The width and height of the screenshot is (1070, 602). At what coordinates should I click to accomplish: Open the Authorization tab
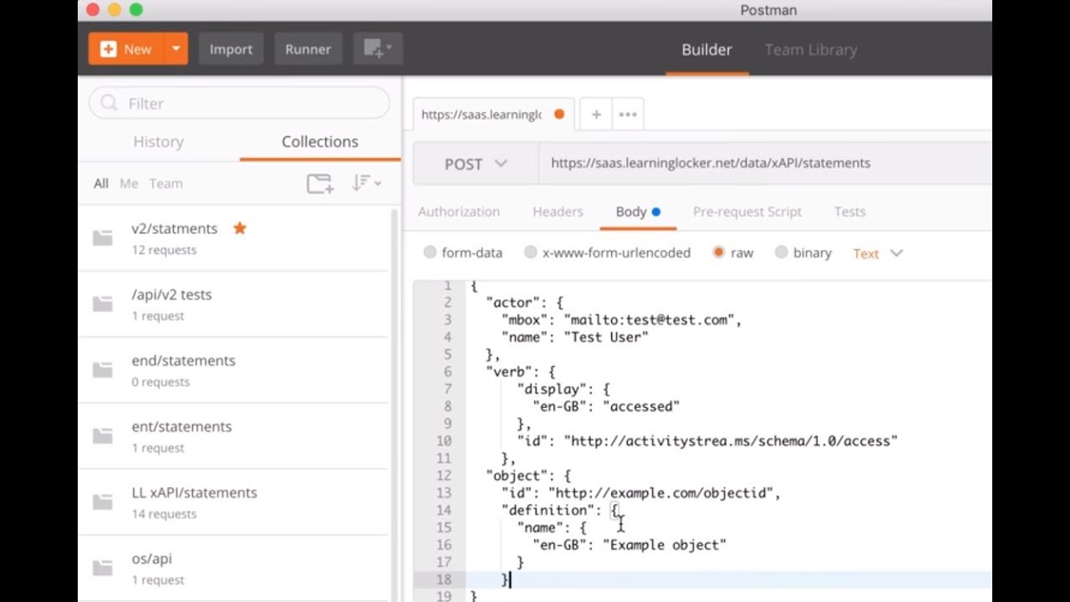[459, 212]
